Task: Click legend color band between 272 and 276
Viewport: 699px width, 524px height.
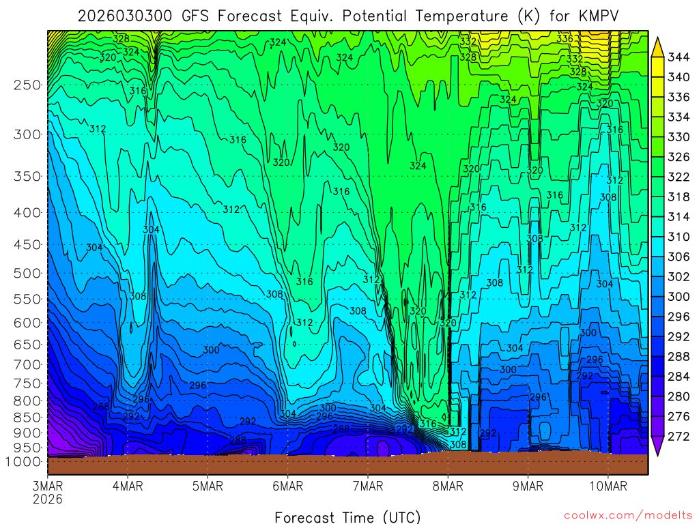Action: (657, 426)
